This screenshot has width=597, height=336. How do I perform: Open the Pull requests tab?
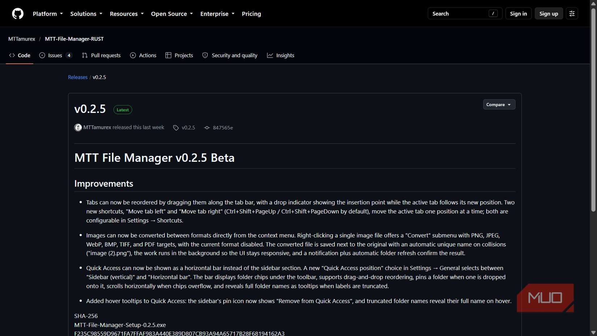click(x=101, y=55)
